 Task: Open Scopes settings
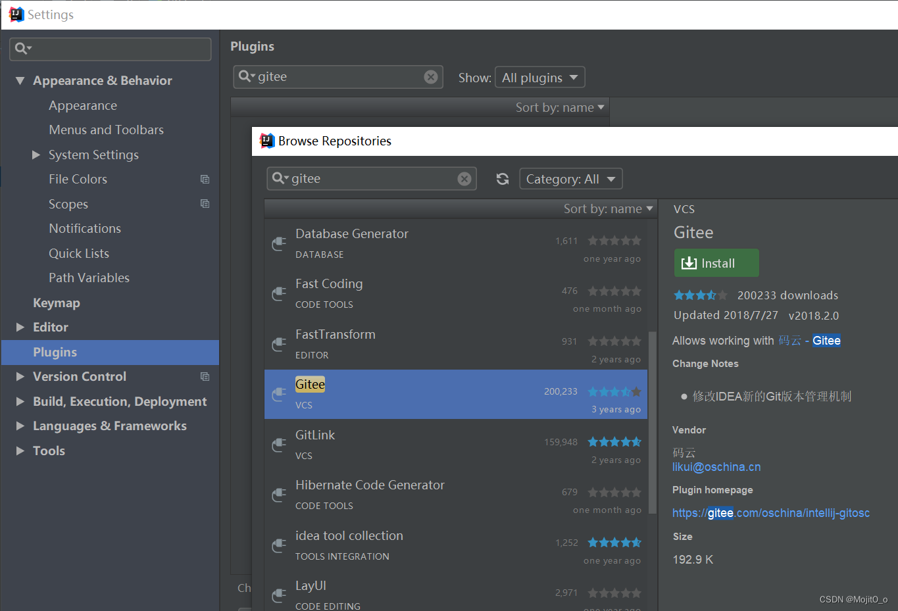point(68,204)
